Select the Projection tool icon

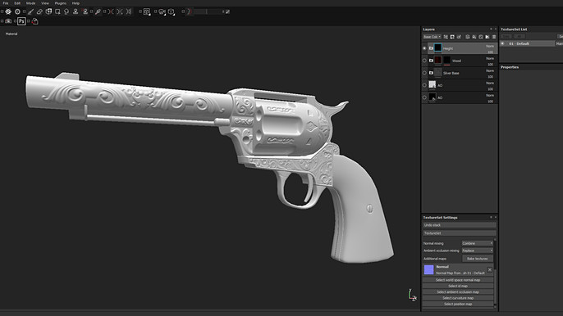point(48,11)
